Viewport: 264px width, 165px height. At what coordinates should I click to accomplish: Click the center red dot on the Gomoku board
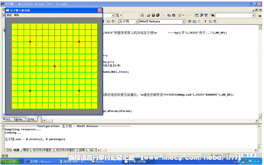55,66
